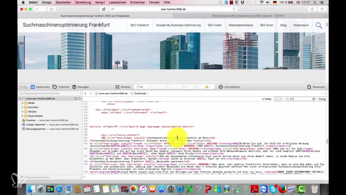Open the Debugger panel

[x=80, y=87]
